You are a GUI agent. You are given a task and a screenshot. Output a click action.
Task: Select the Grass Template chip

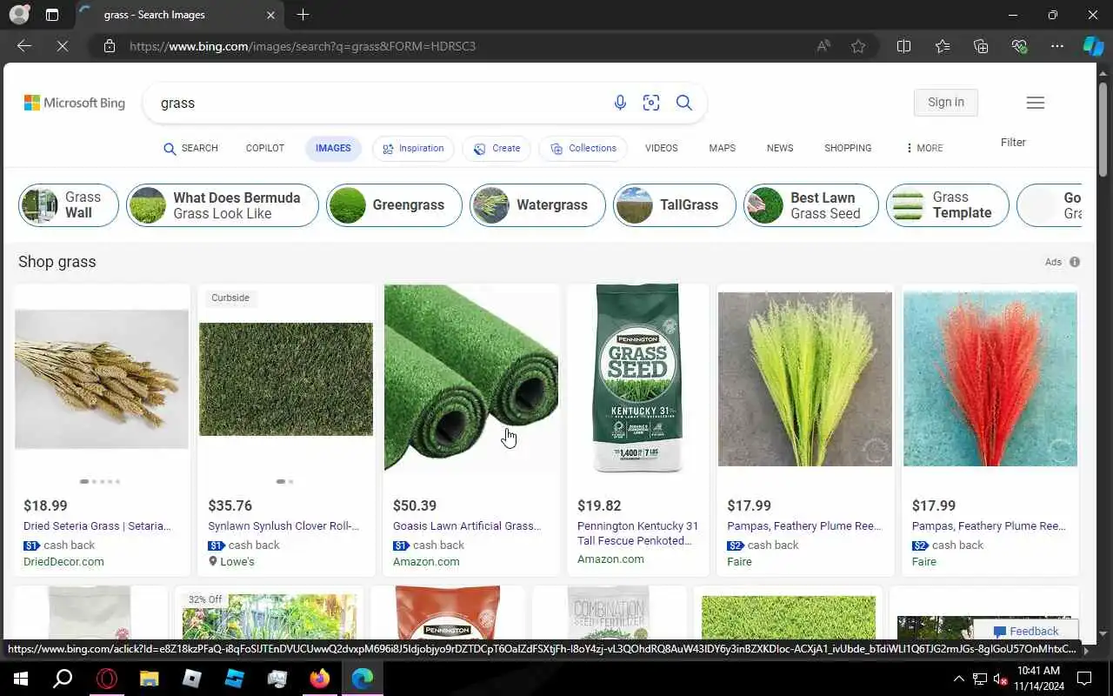click(948, 205)
